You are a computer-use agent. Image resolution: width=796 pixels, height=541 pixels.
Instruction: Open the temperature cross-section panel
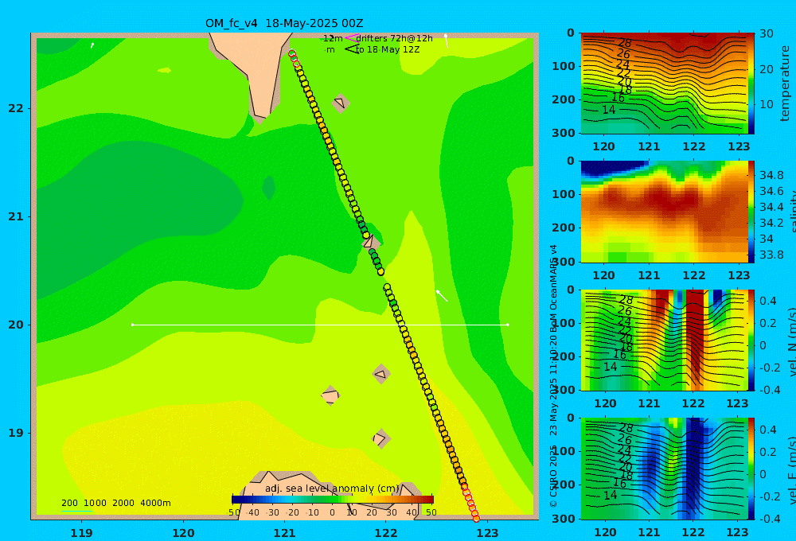(x=664, y=84)
